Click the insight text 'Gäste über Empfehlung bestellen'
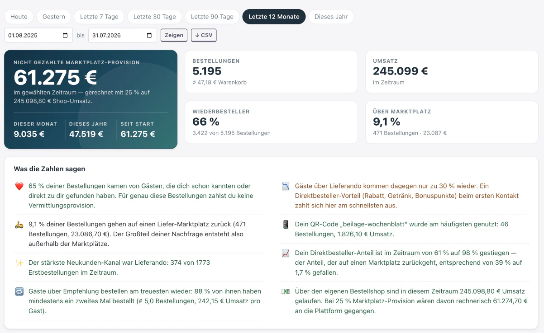The image size is (544, 333). (145, 301)
